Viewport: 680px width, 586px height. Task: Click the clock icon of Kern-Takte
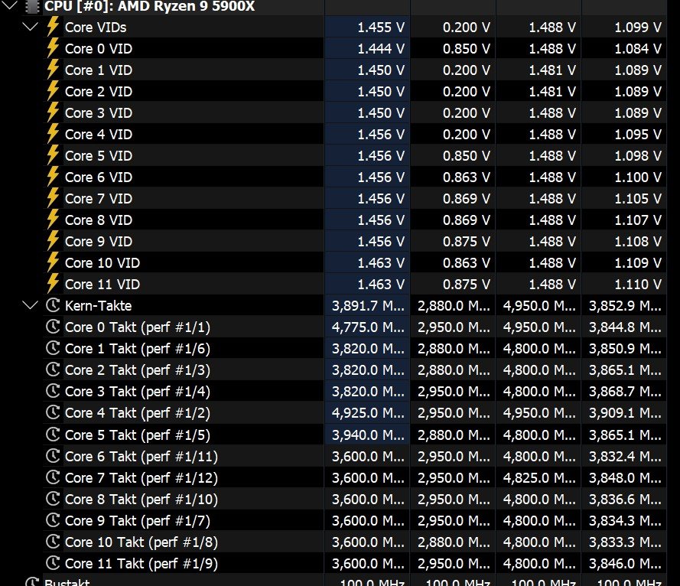pyautogui.click(x=53, y=305)
